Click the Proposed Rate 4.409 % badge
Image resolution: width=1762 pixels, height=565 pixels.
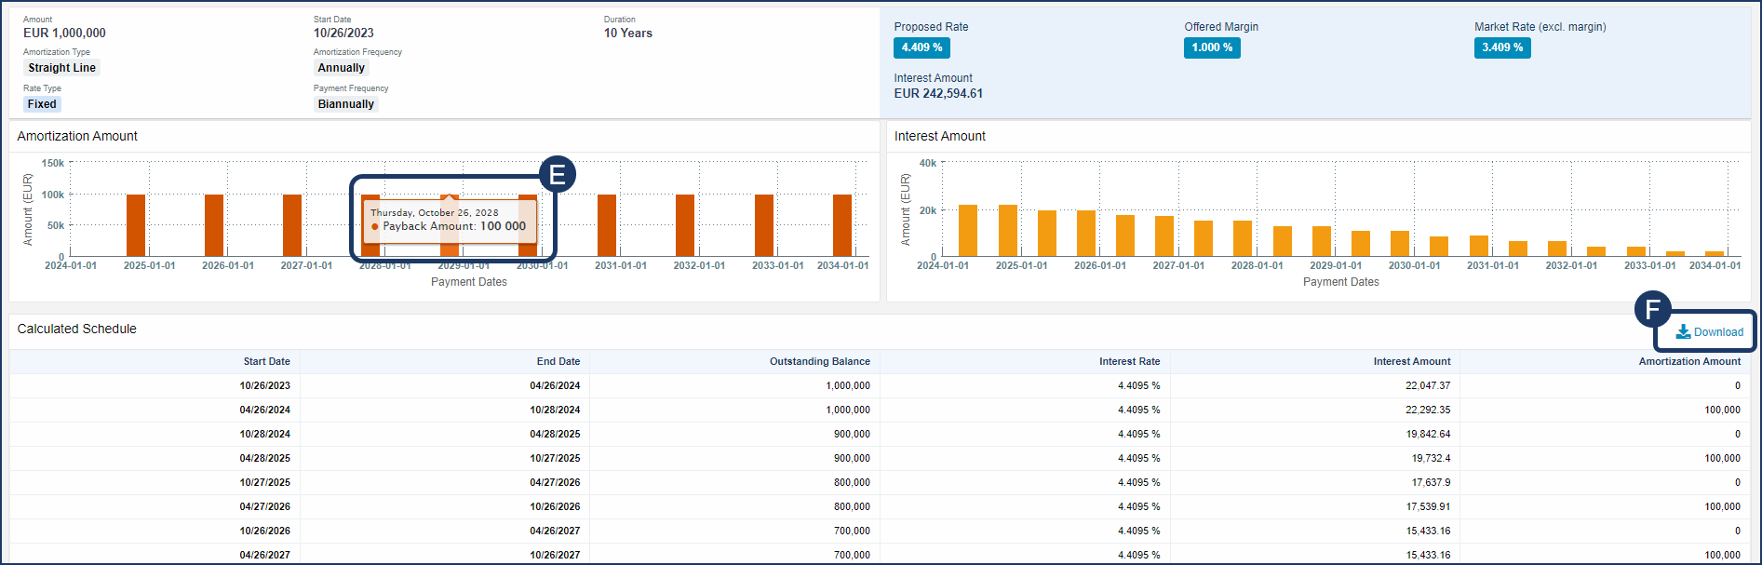click(x=921, y=47)
